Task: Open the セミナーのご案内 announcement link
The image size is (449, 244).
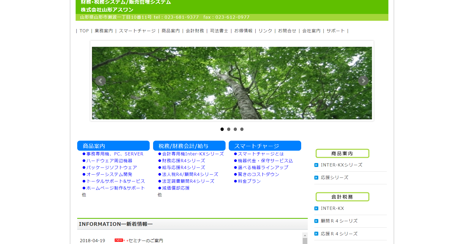Action: [x=145, y=240]
